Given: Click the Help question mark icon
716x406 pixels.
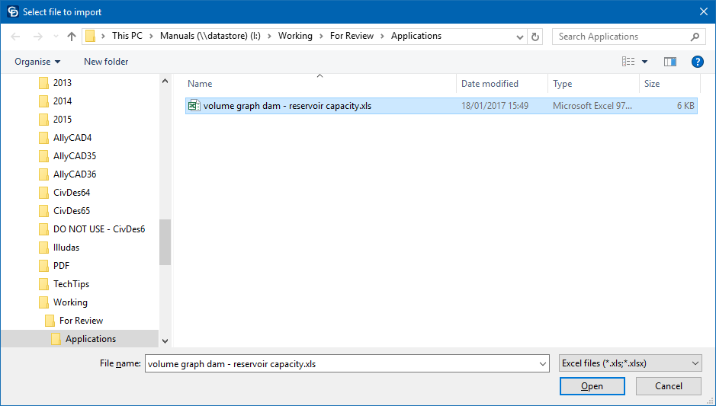Looking at the screenshot, I should 696,62.
